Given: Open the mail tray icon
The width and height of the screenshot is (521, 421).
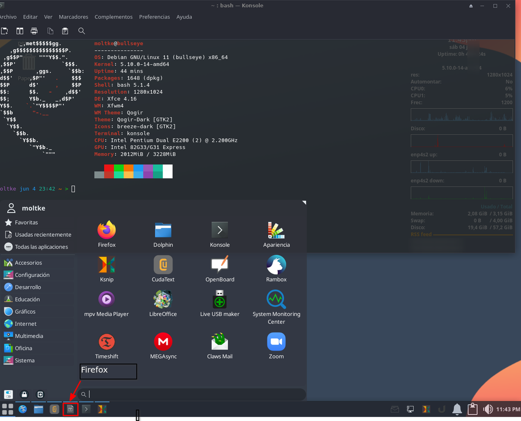Looking at the screenshot, I should (395, 409).
